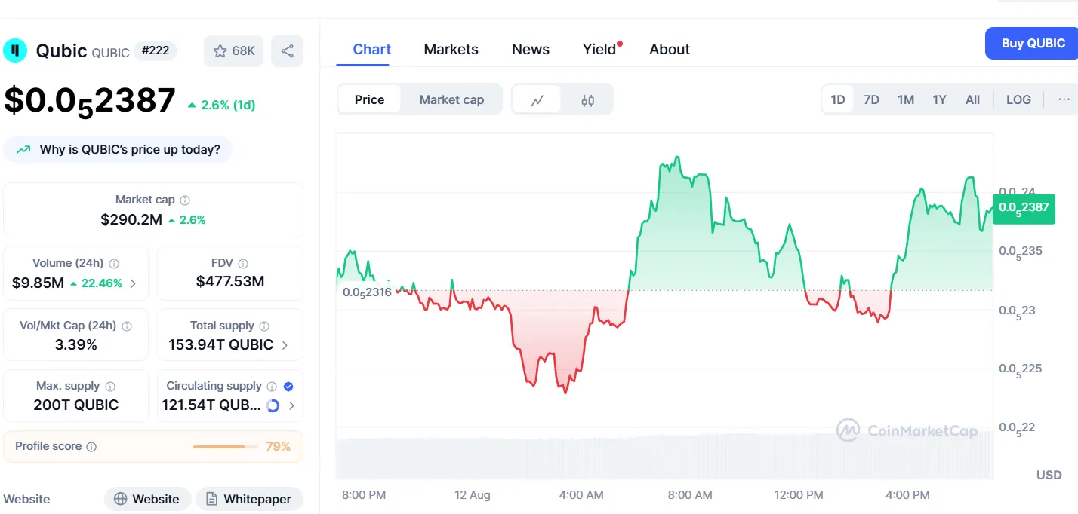Switch to line chart view icon
This screenshot has height=514, width=1078.
coord(537,99)
